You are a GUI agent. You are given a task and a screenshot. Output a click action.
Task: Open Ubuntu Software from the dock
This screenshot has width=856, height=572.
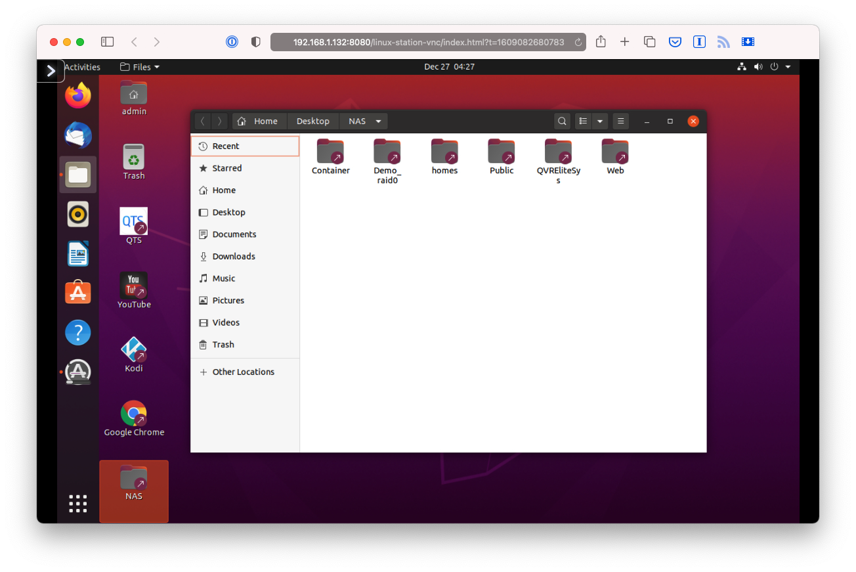(77, 292)
